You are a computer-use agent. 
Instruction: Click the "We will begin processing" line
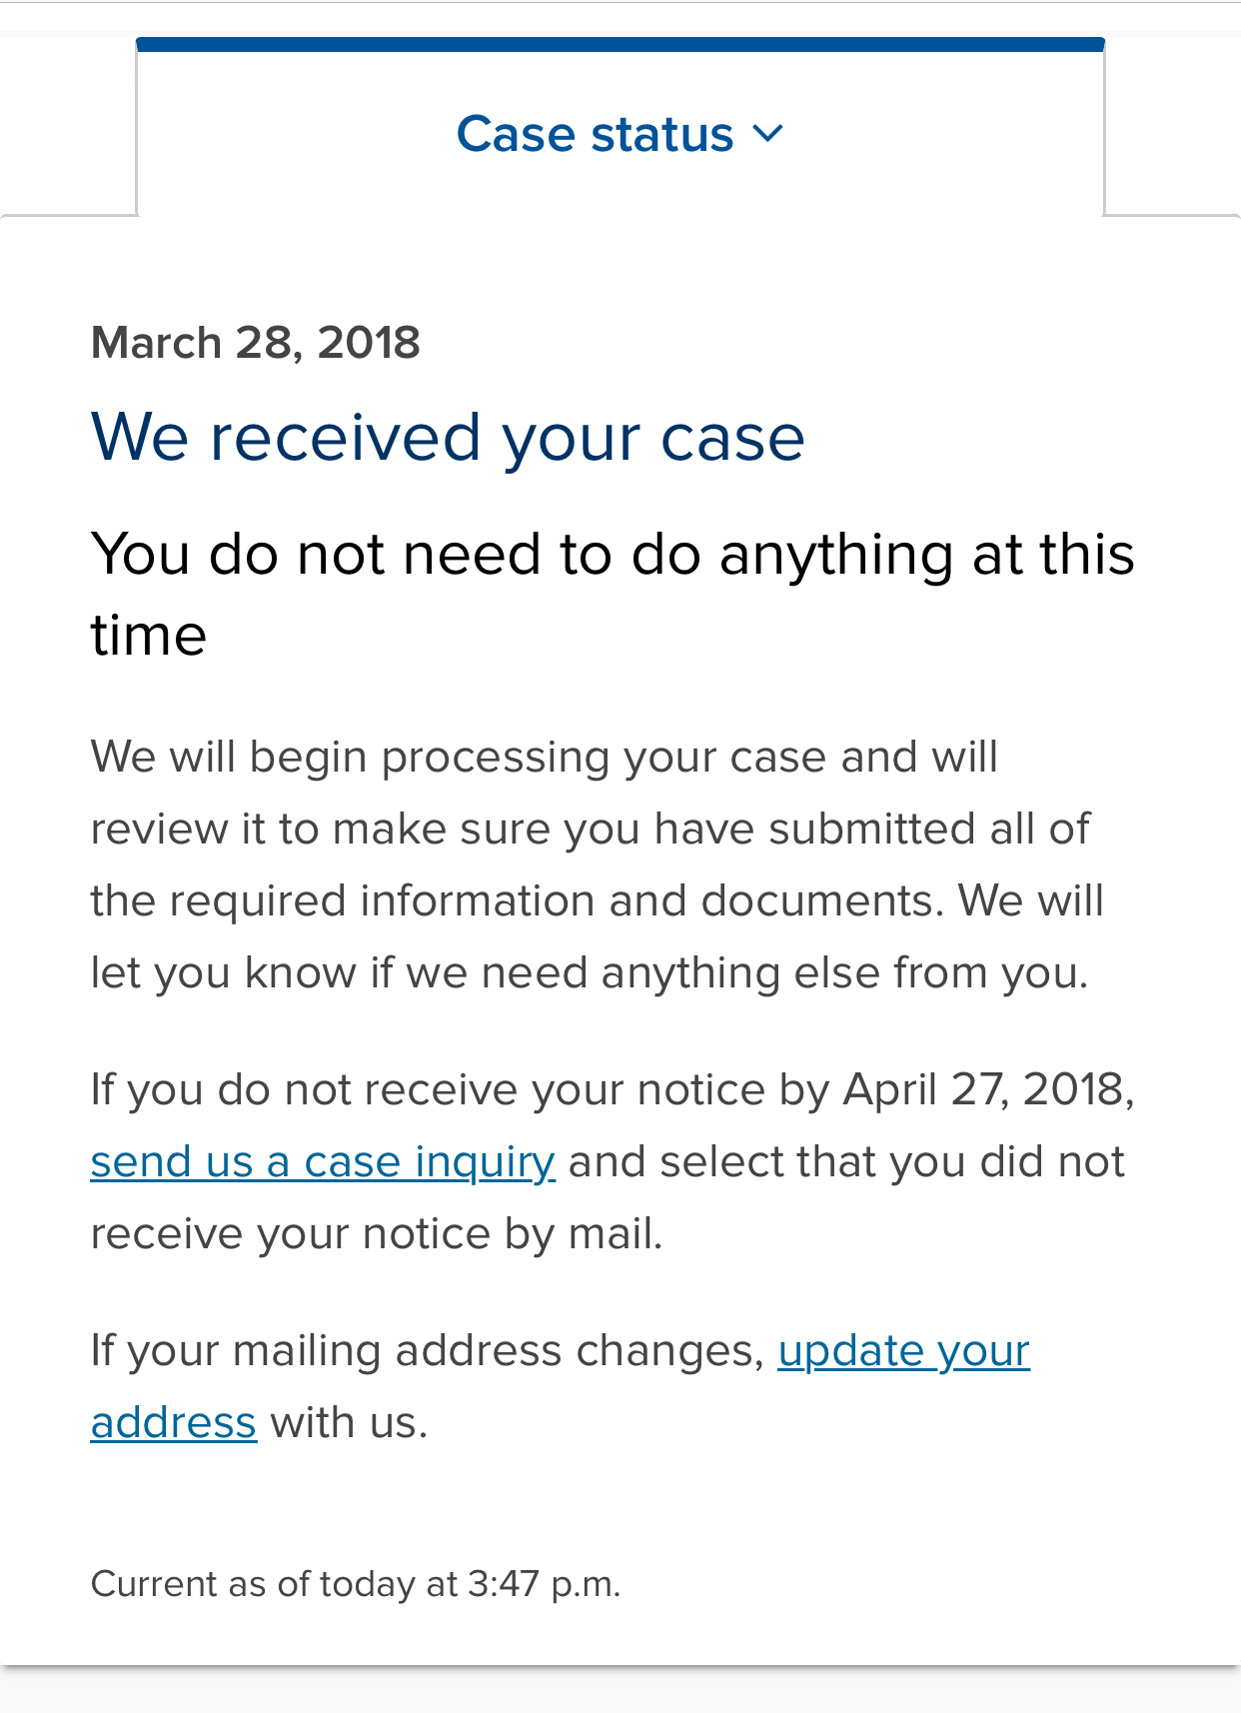[x=544, y=757]
